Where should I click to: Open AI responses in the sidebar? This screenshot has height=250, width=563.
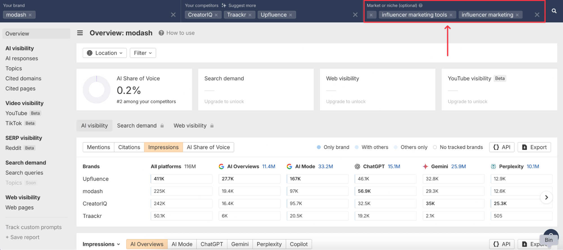(x=22, y=58)
